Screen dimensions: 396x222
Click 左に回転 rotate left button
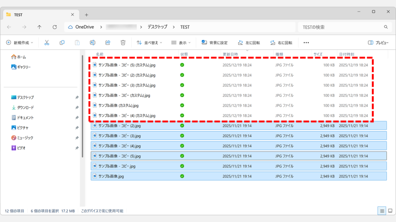(x=249, y=42)
